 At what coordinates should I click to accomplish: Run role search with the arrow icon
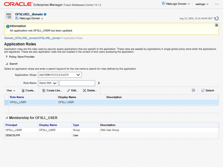click(99, 83)
